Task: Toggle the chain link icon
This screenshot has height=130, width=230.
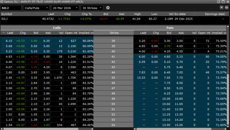Action: click(227, 8)
